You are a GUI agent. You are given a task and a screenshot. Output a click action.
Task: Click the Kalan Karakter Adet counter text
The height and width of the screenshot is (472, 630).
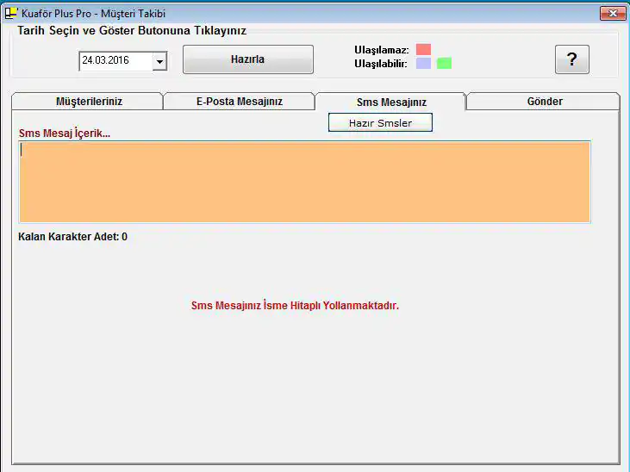pyautogui.click(x=72, y=237)
